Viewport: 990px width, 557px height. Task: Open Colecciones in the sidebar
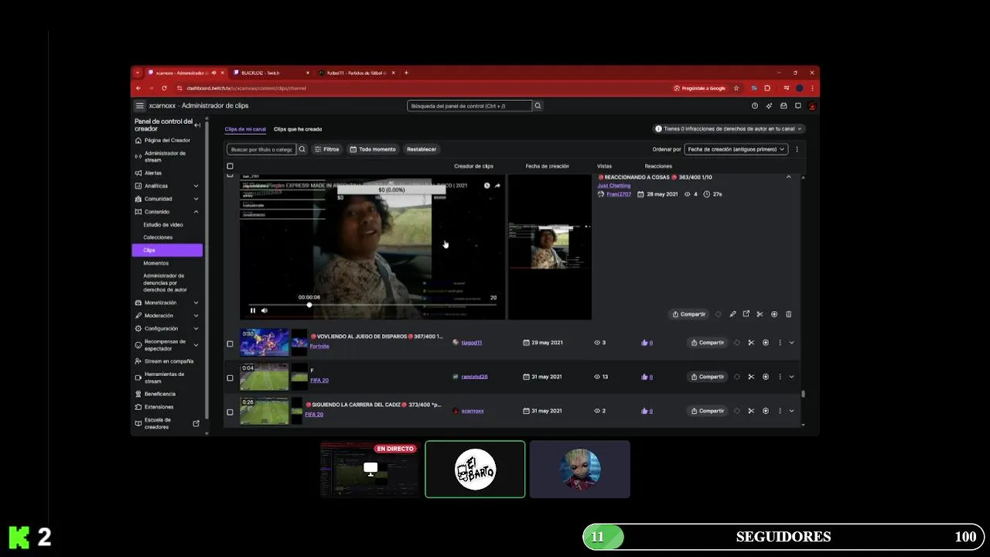tap(158, 237)
